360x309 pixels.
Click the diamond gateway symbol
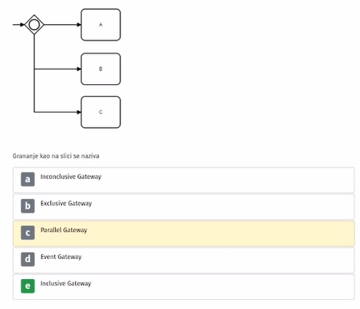tap(34, 25)
